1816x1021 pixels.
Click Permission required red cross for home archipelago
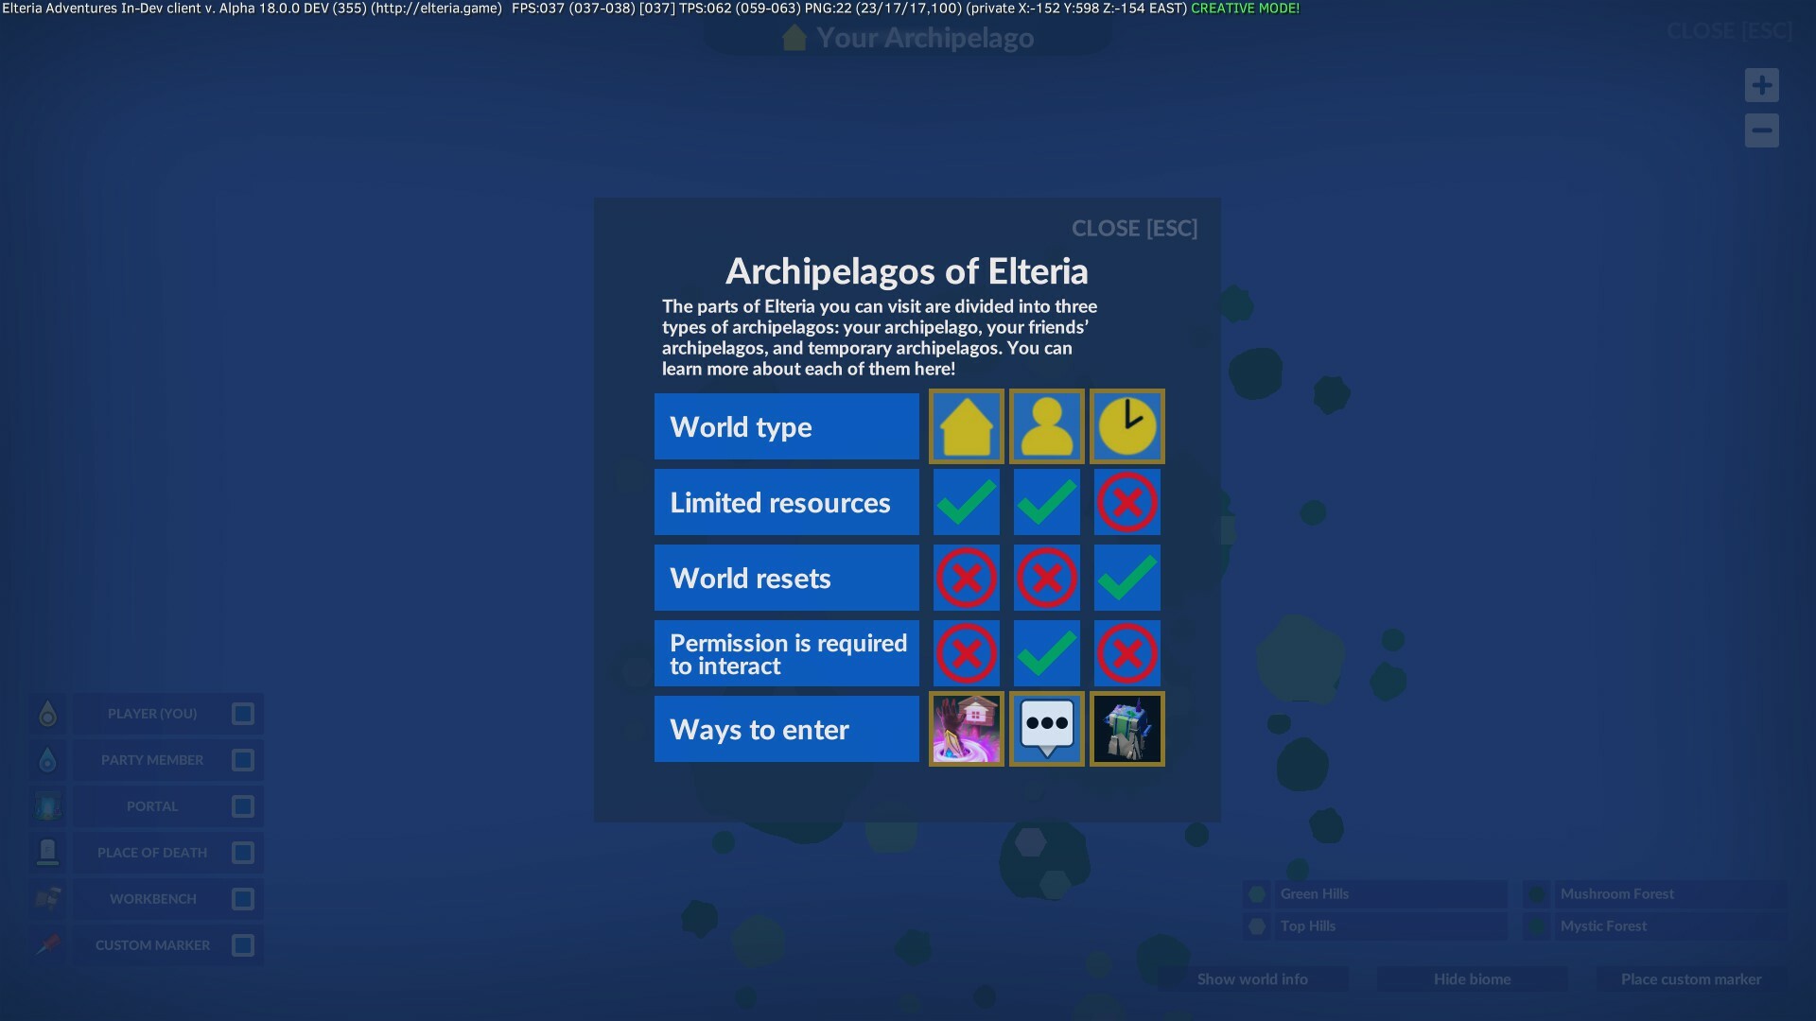pos(966,653)
